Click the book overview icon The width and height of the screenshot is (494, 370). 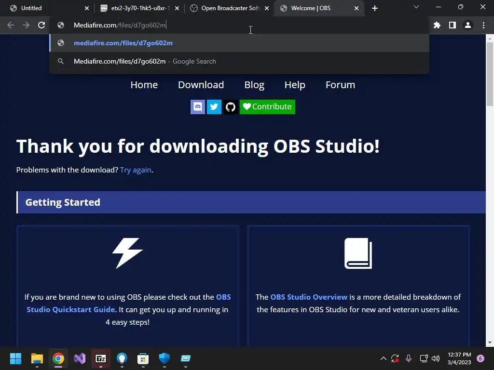pyautogui.click(x=358, y=253)
